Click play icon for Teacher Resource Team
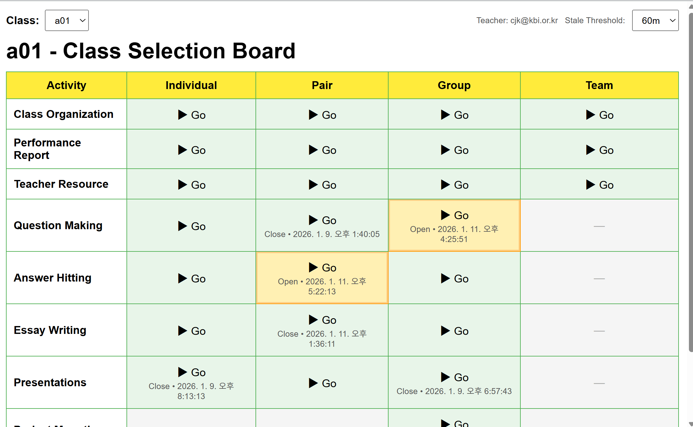Screen dimensions: 693x427 point(590,185)
